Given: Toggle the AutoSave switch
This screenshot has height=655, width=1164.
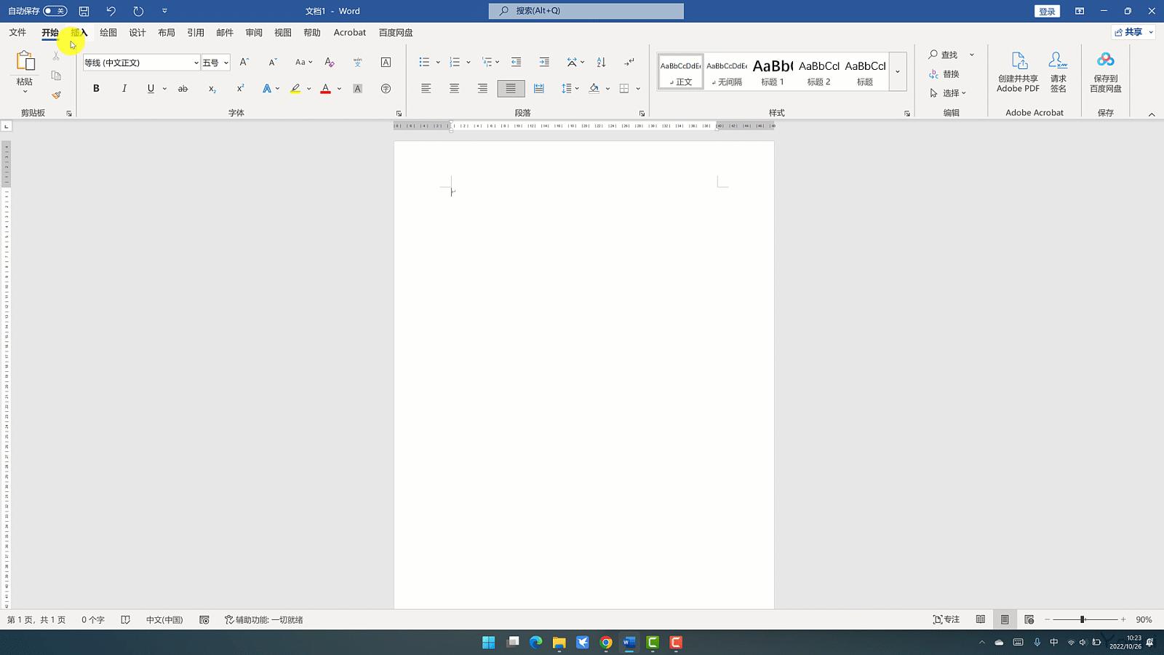Looking at the screenshot, I should 55,11.
